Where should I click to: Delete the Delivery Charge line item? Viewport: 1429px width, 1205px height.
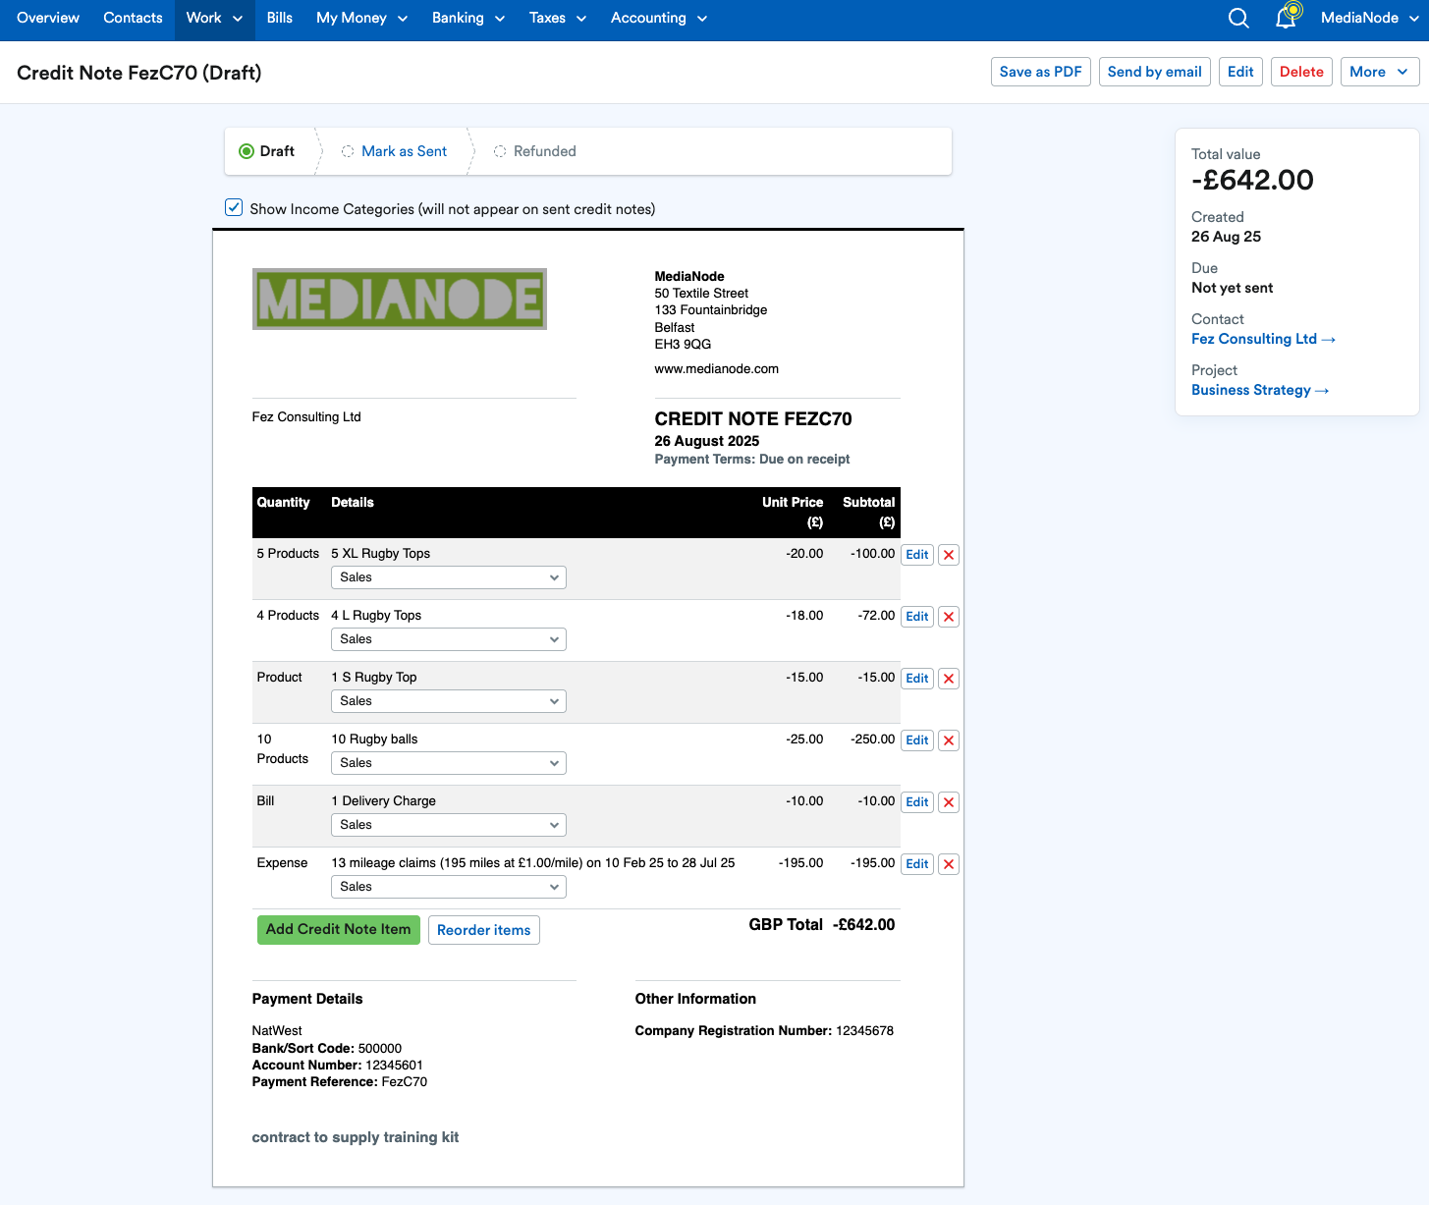coord(949,802)
